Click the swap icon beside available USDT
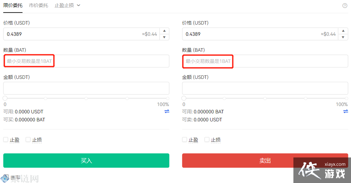 click(167, 111)
